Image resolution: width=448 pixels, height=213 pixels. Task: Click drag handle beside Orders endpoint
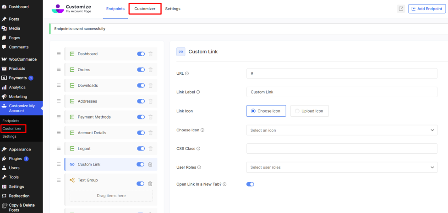click(59, 70)
